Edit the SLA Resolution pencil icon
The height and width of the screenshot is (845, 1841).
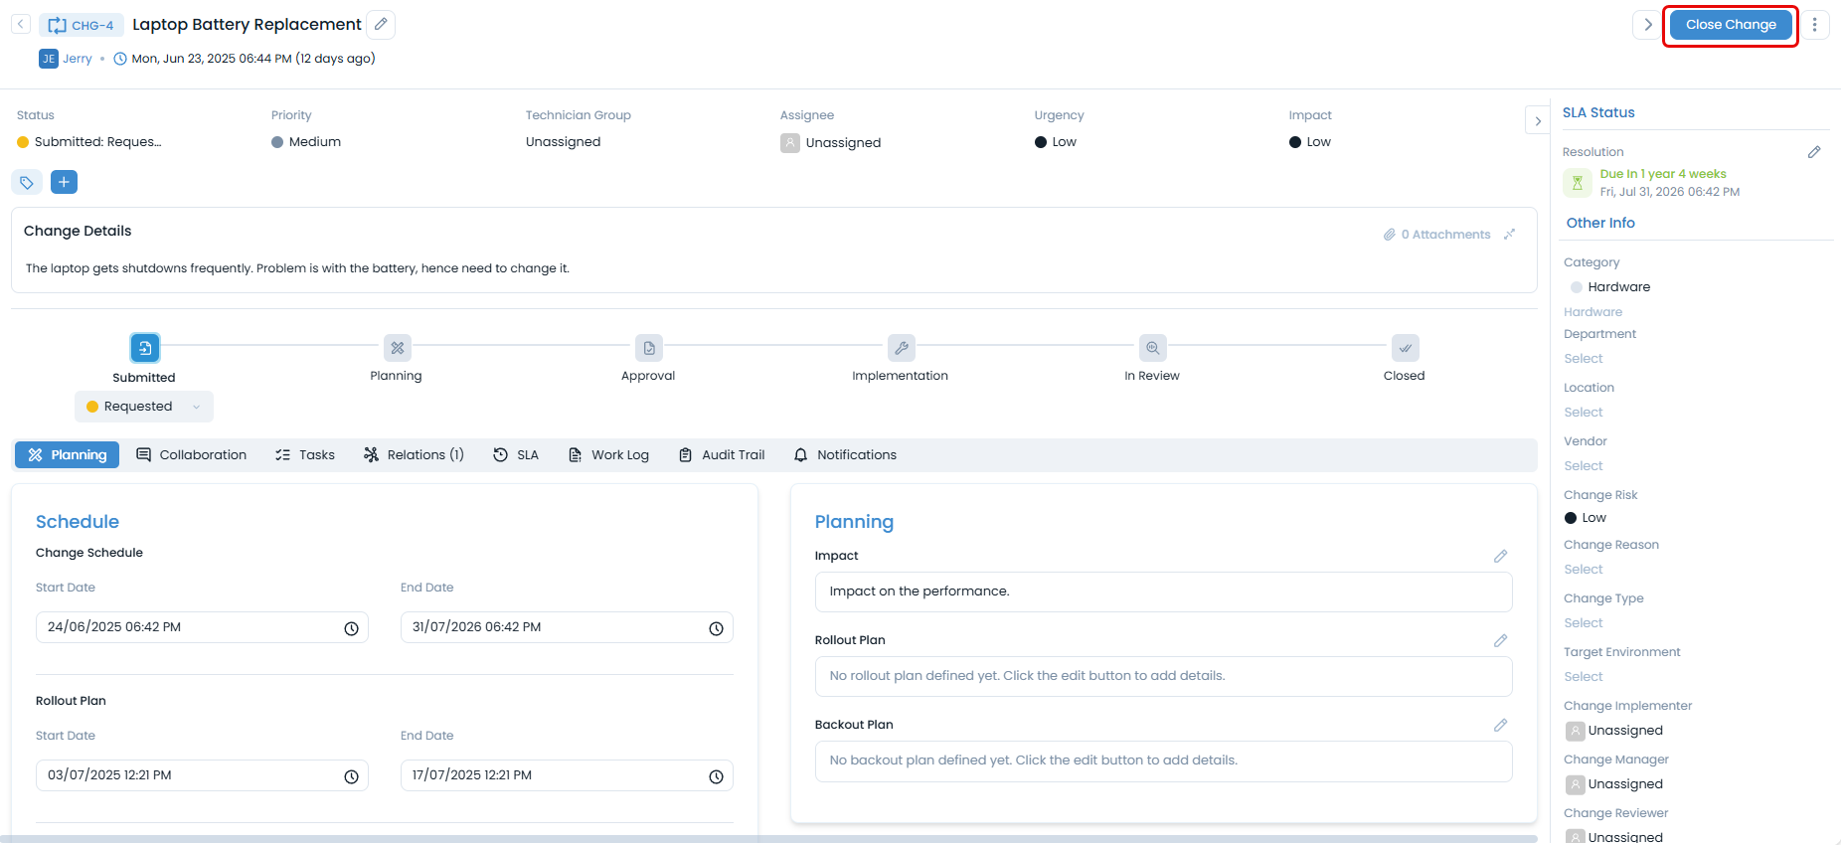pyautogui.click(x=1813, y=152)
